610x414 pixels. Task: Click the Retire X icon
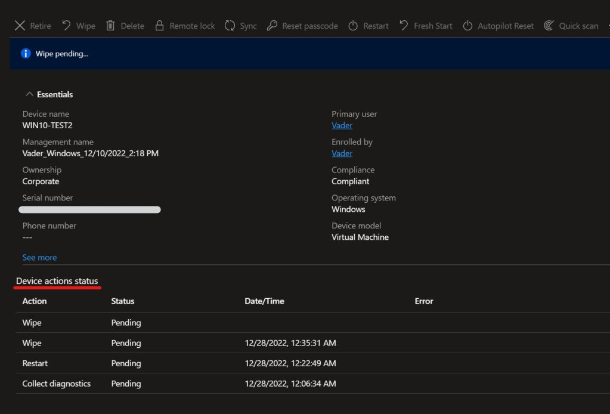[20, 26]
